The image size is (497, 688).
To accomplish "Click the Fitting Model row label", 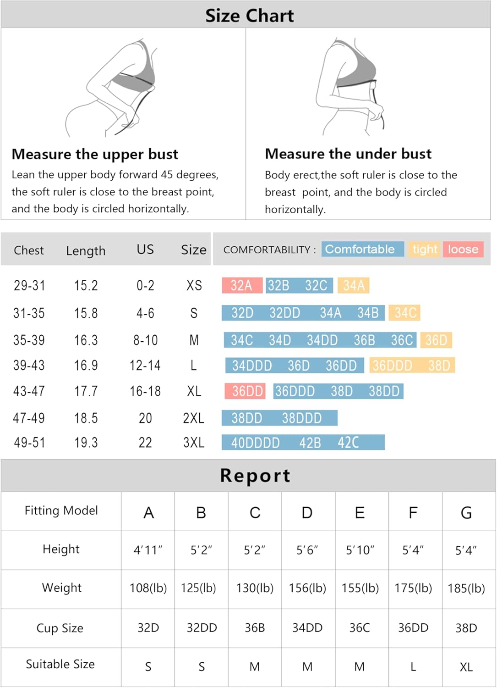I will (x=61, y=510).
